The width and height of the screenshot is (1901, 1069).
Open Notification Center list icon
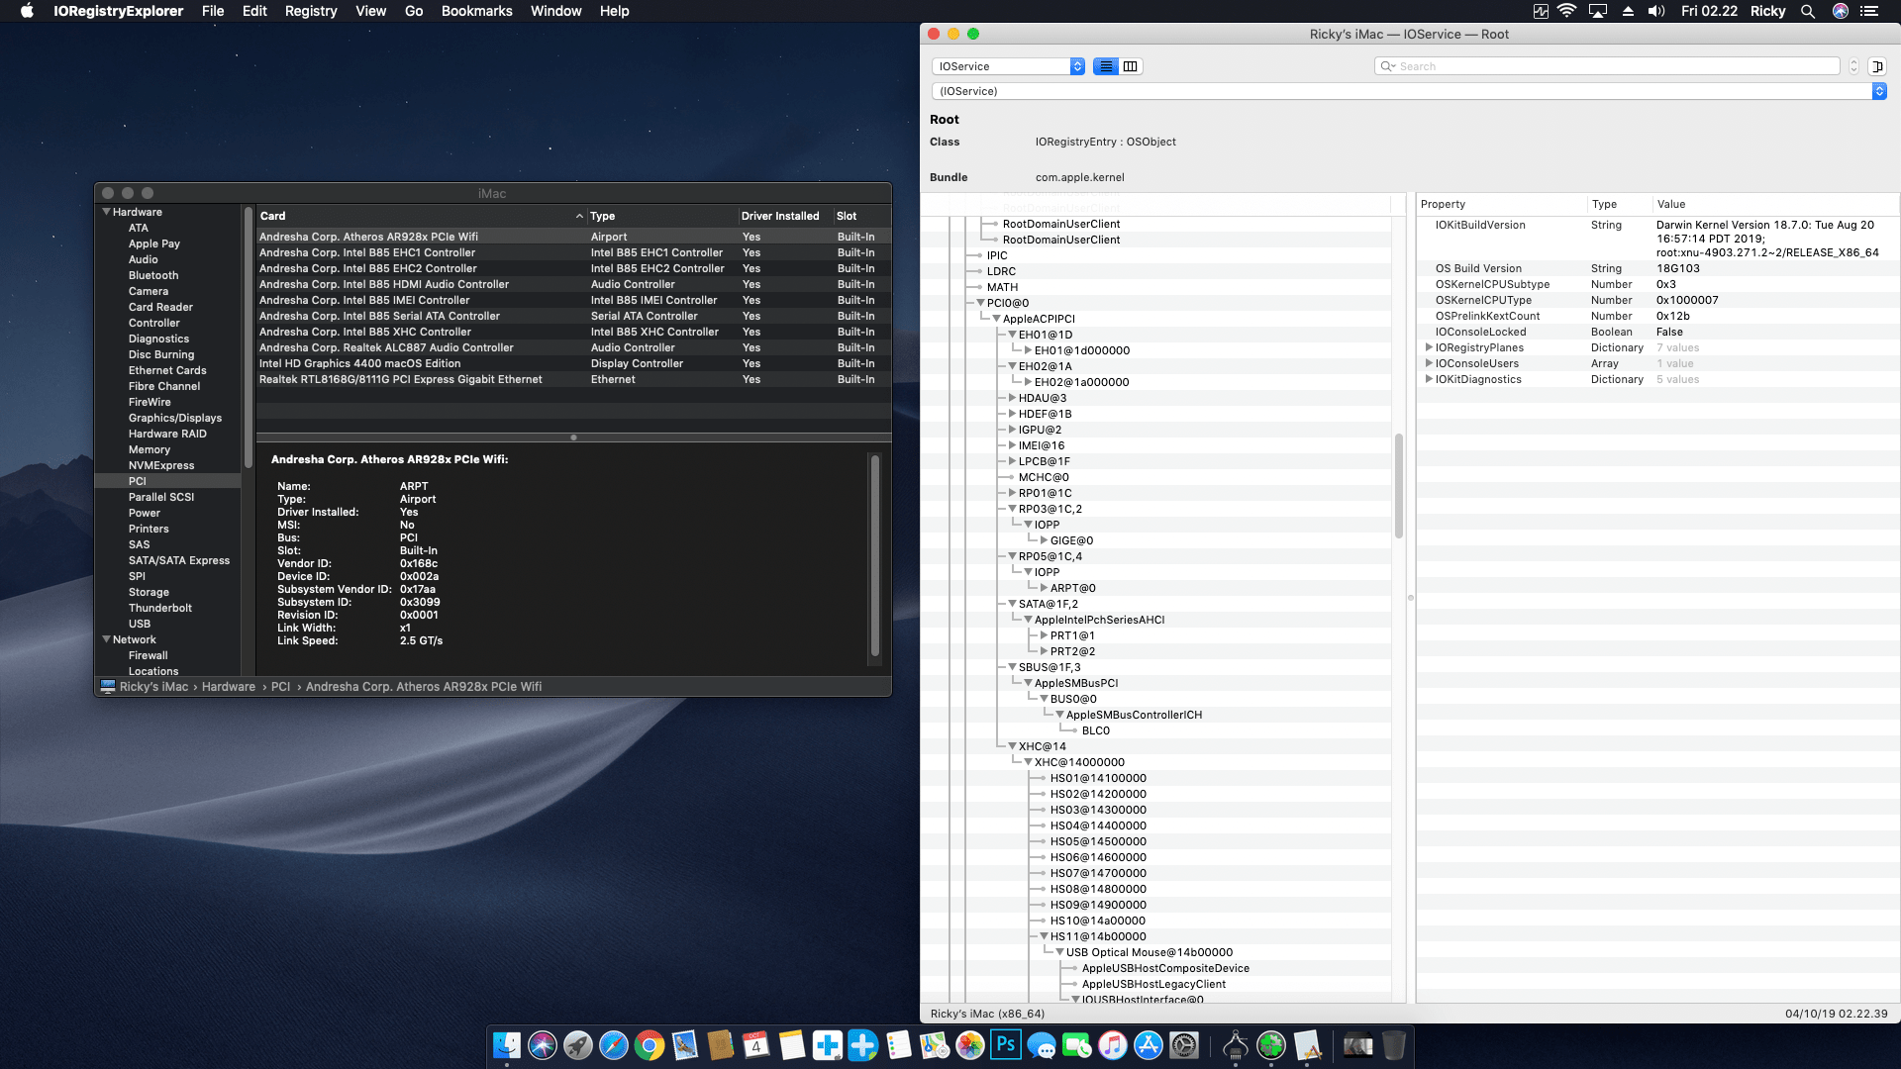point(1869,11)
